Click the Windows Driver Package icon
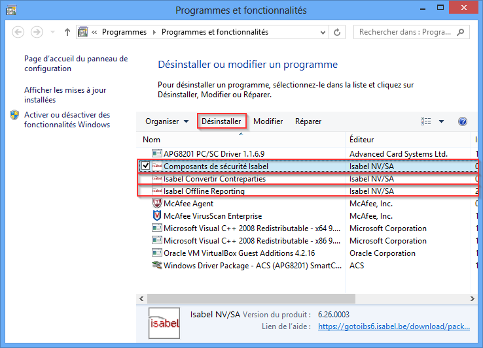 point(157,265)
